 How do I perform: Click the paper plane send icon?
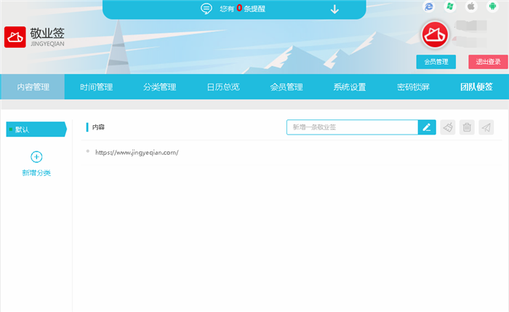point(486,127)
